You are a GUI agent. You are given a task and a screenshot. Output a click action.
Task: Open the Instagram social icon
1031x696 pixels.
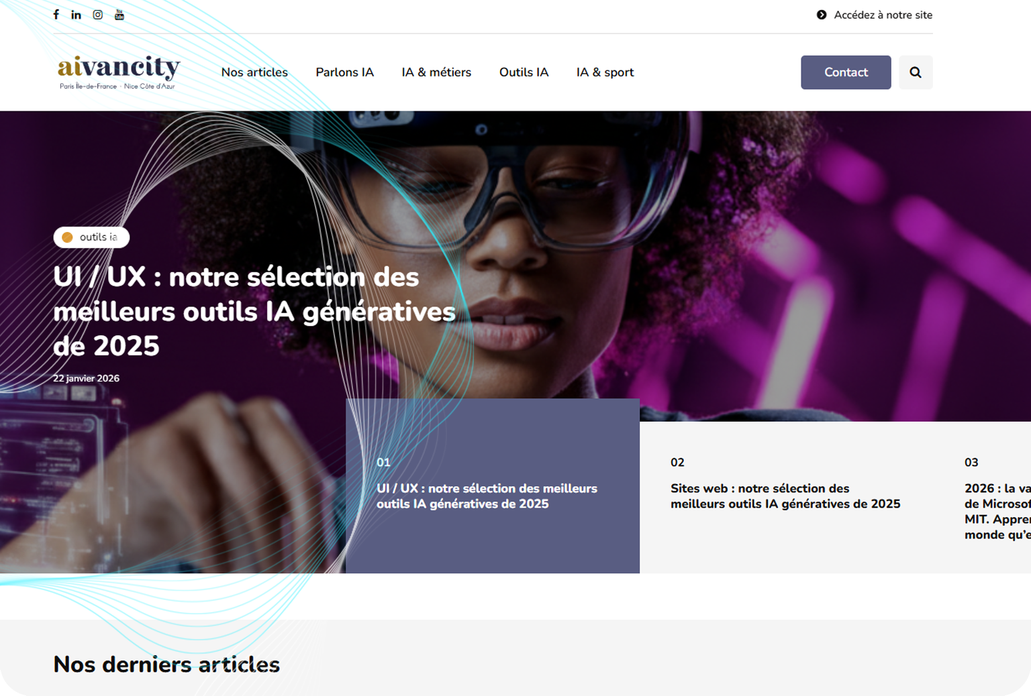click(x=98, y=15)
